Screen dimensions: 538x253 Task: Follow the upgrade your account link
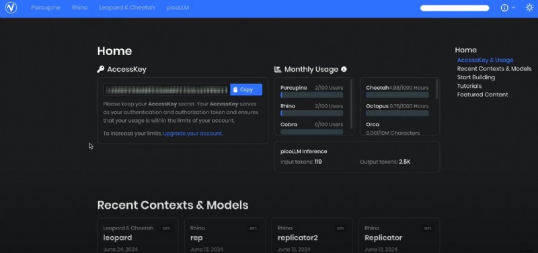(192, 134)
